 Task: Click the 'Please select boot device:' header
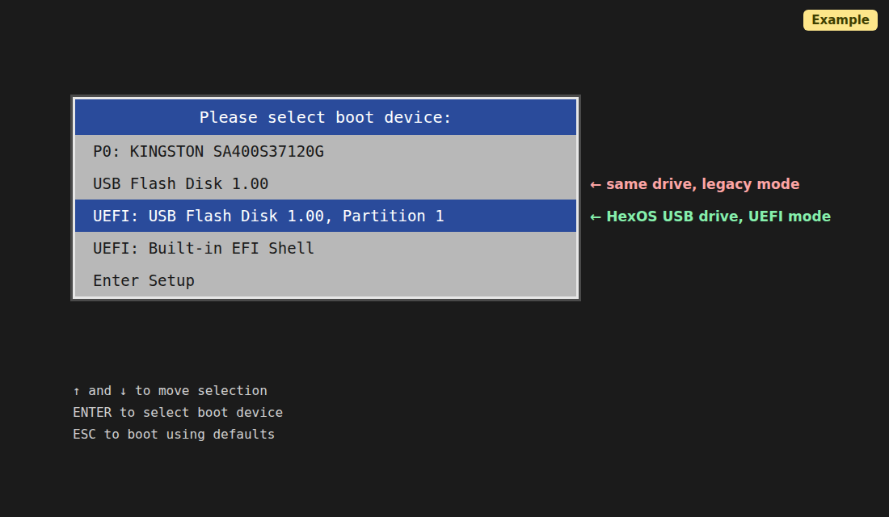point(326,117)
